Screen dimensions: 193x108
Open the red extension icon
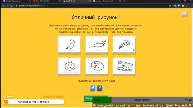coord(175,6)
